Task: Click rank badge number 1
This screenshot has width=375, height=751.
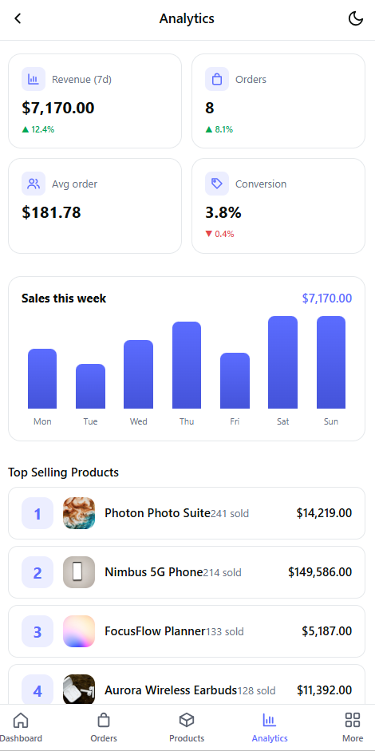Action: [37, 513]
